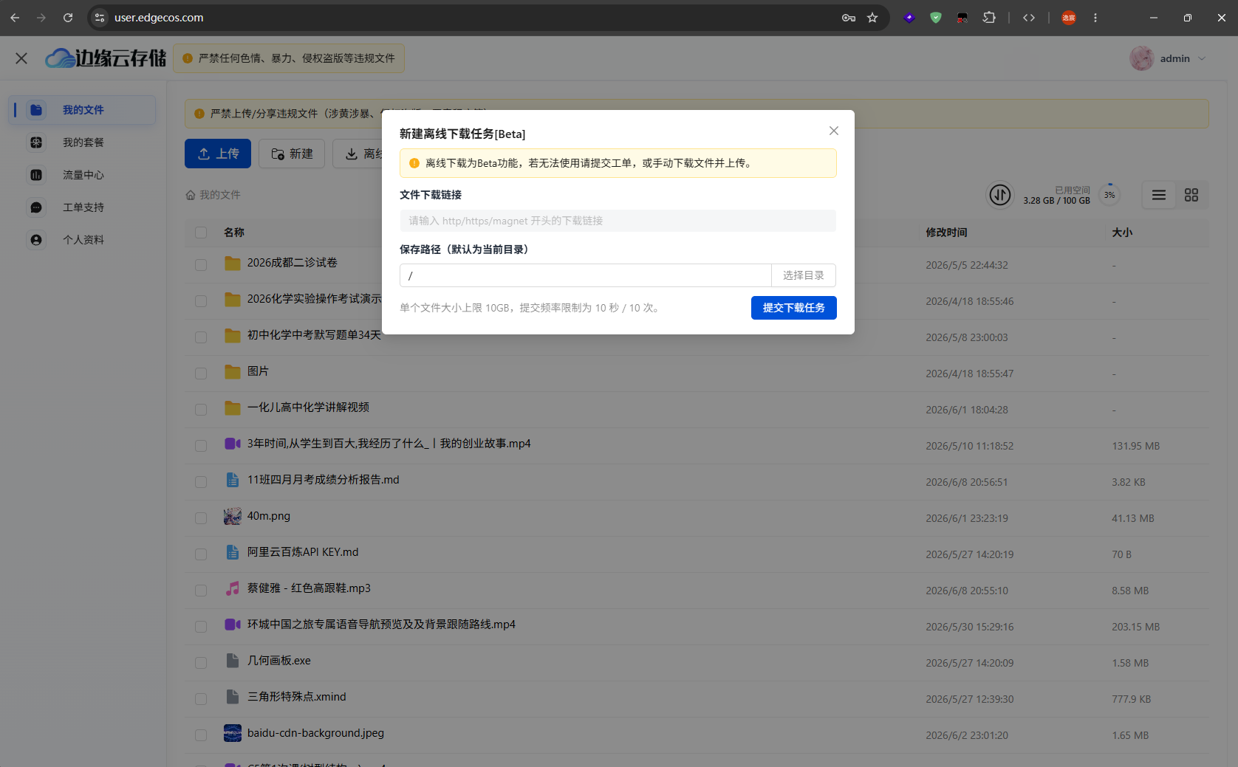
Task: Open 工单支持 in the sidebar
Action: click(83, 207)
